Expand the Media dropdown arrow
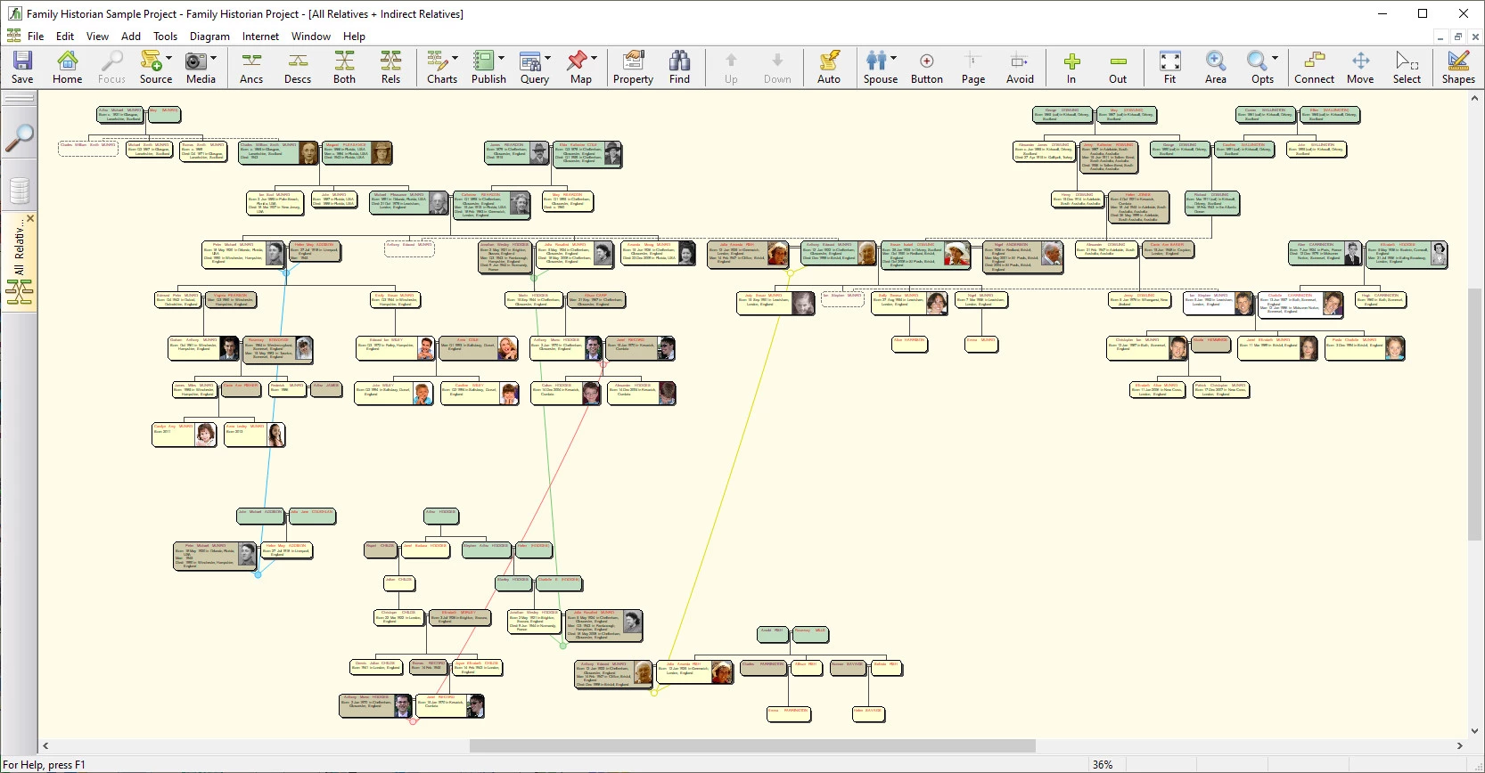The image size is (1485, 773). click(214, 58)
